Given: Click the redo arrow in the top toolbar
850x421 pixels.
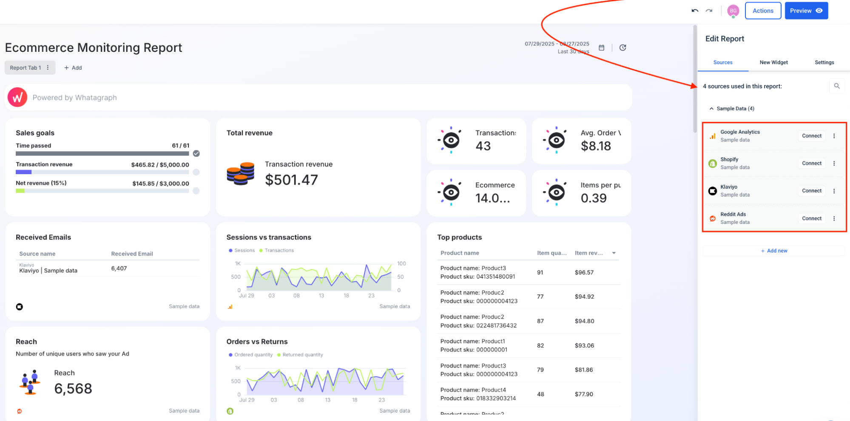Looking at the screenshot, I should pos(708,10).
